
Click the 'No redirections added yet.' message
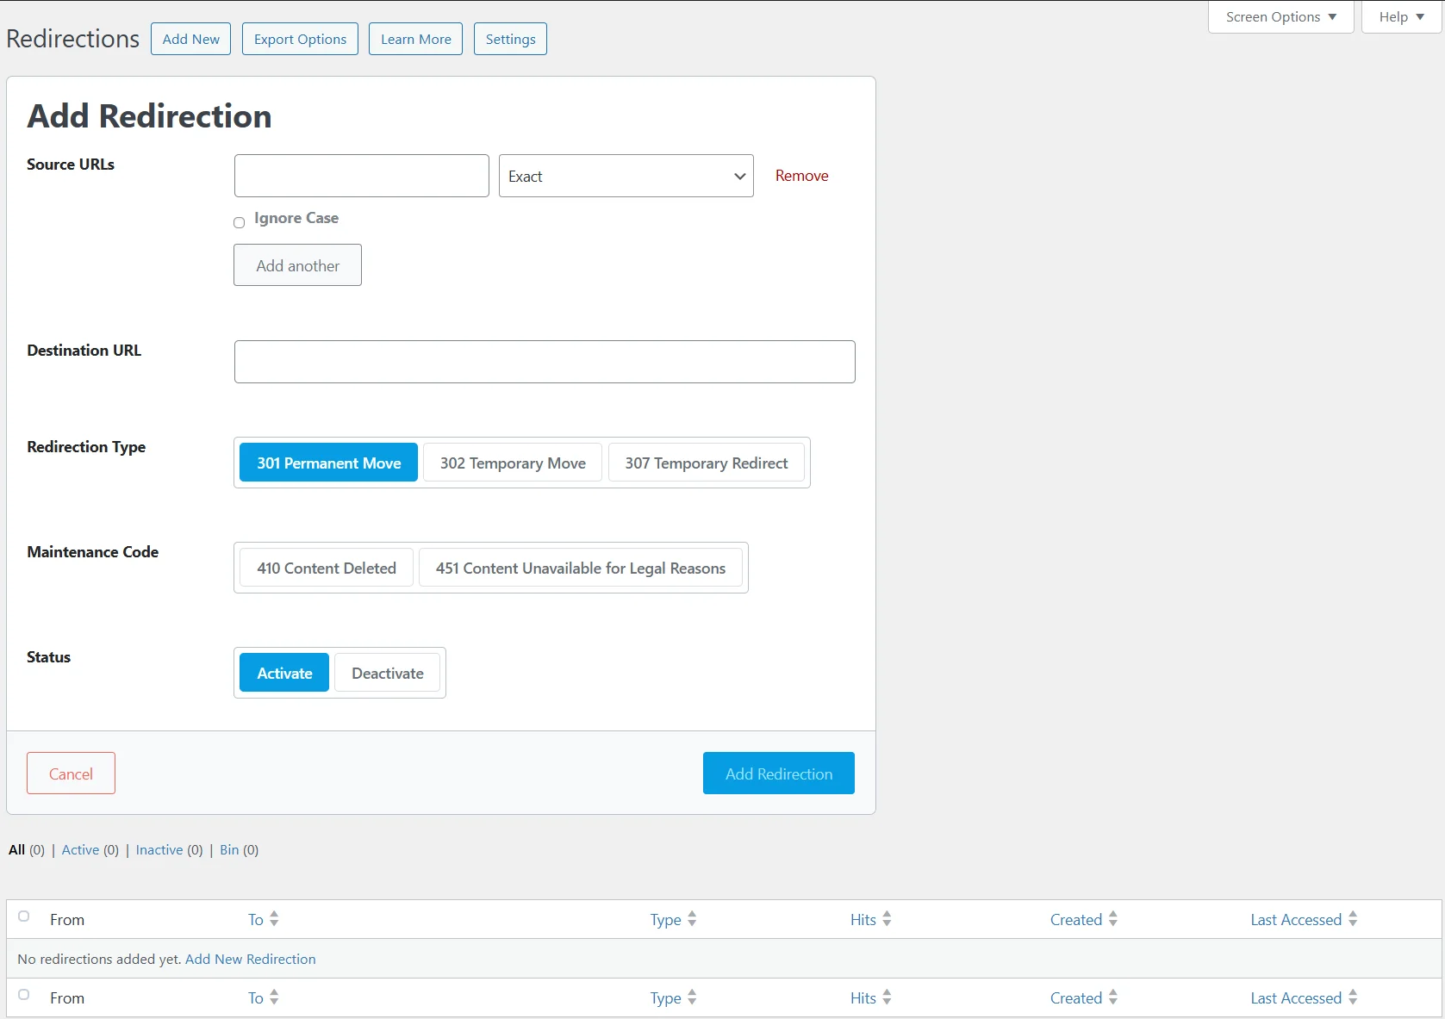99,959
